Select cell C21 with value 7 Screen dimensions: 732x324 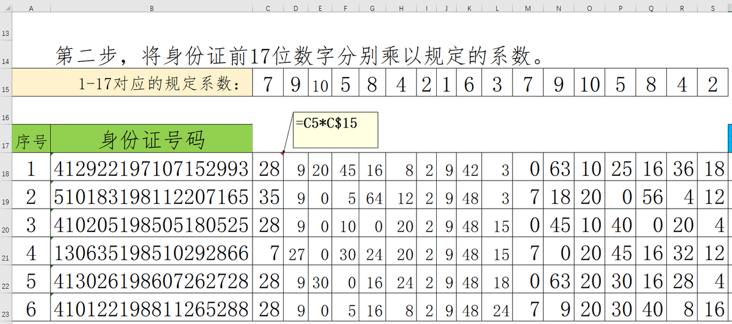click(x=268, y=251)
